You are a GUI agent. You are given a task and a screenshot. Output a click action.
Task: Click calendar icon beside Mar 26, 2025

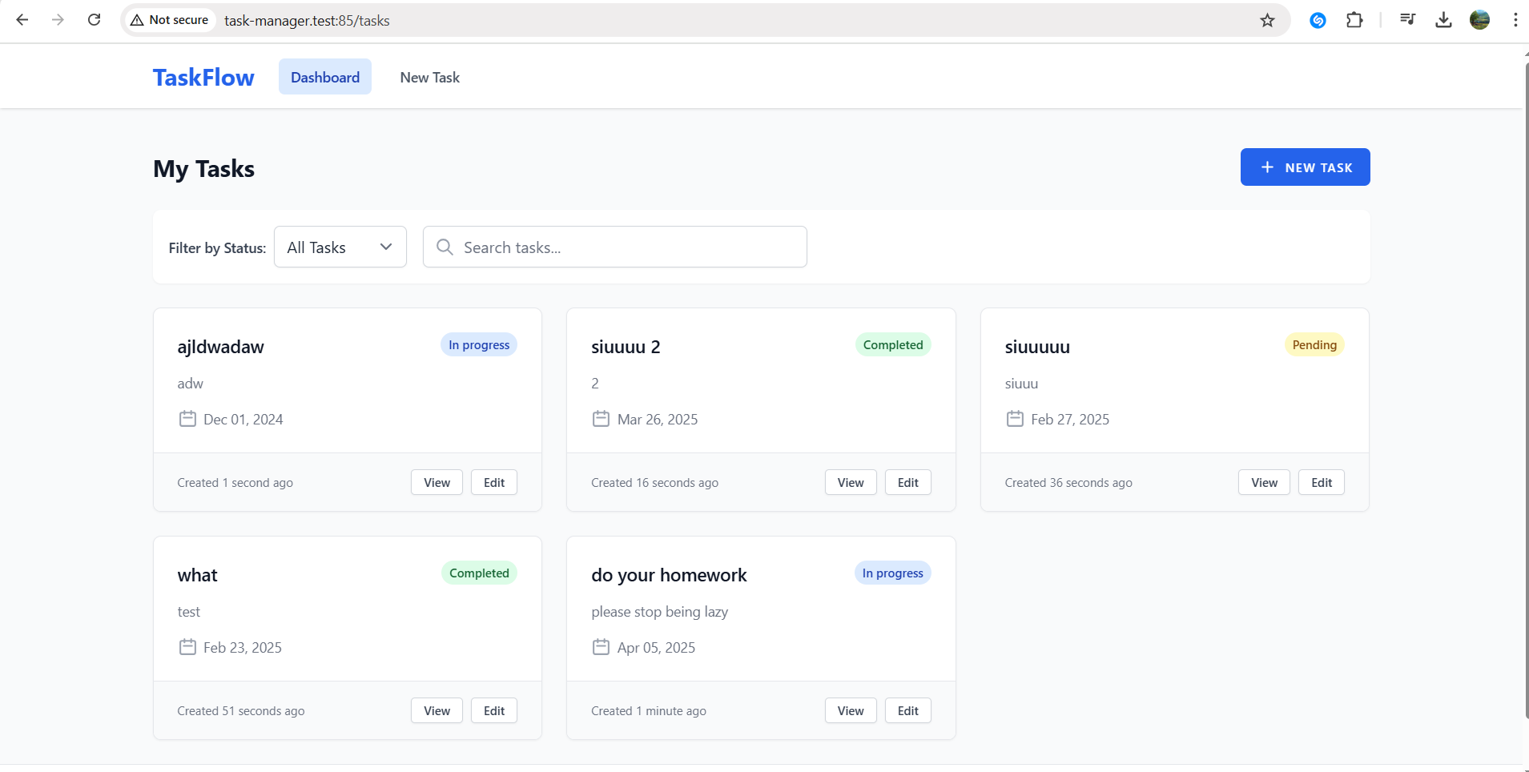coord(601,419)
